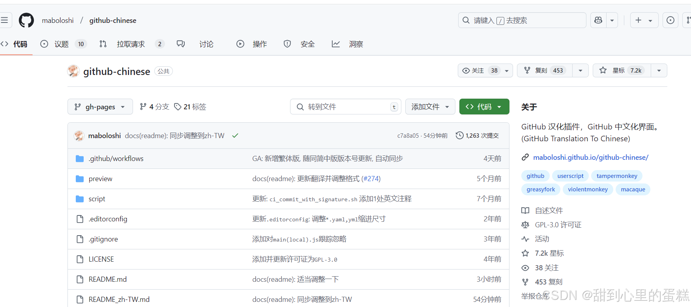Viewport: 691px width, 307px height.
Task: Switch to the 拉取请求 tab
Action: click(131, 44)
